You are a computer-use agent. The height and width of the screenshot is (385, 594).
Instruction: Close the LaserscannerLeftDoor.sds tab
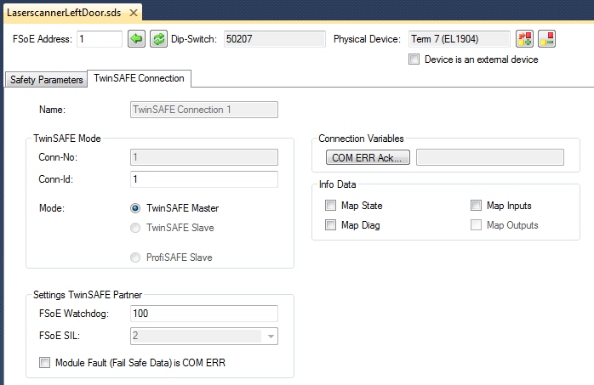click(x=134, y=13)
